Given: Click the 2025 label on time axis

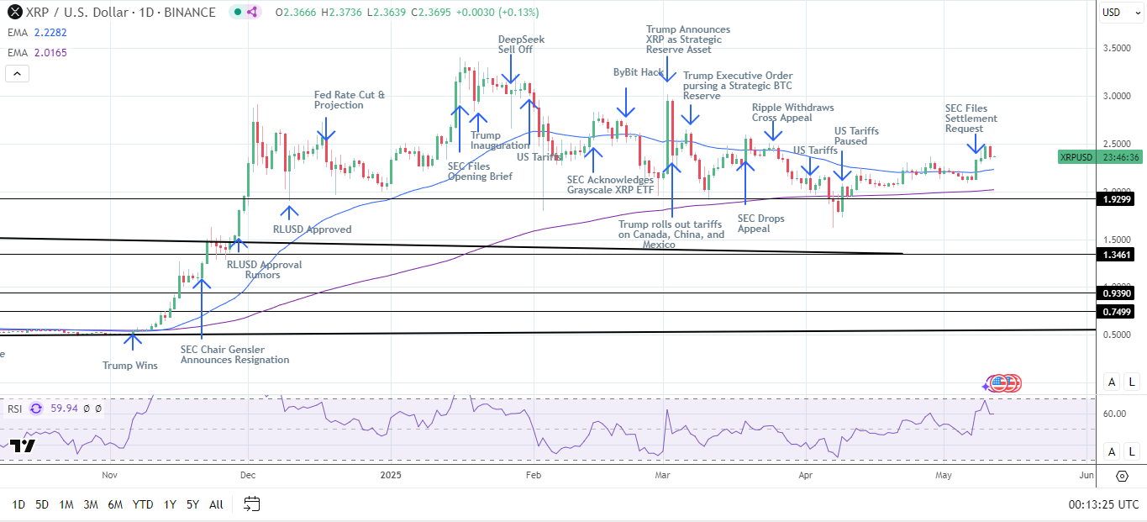Looking at the screenshot, I should pos(392,475).
